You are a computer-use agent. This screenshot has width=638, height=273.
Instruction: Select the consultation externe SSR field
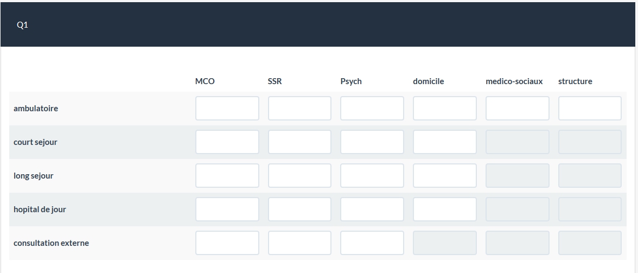point(299,243)
